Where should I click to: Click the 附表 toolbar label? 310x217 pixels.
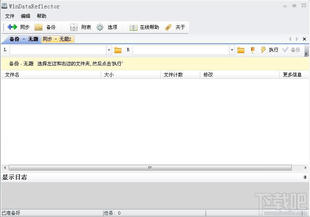tap(86, 27)
